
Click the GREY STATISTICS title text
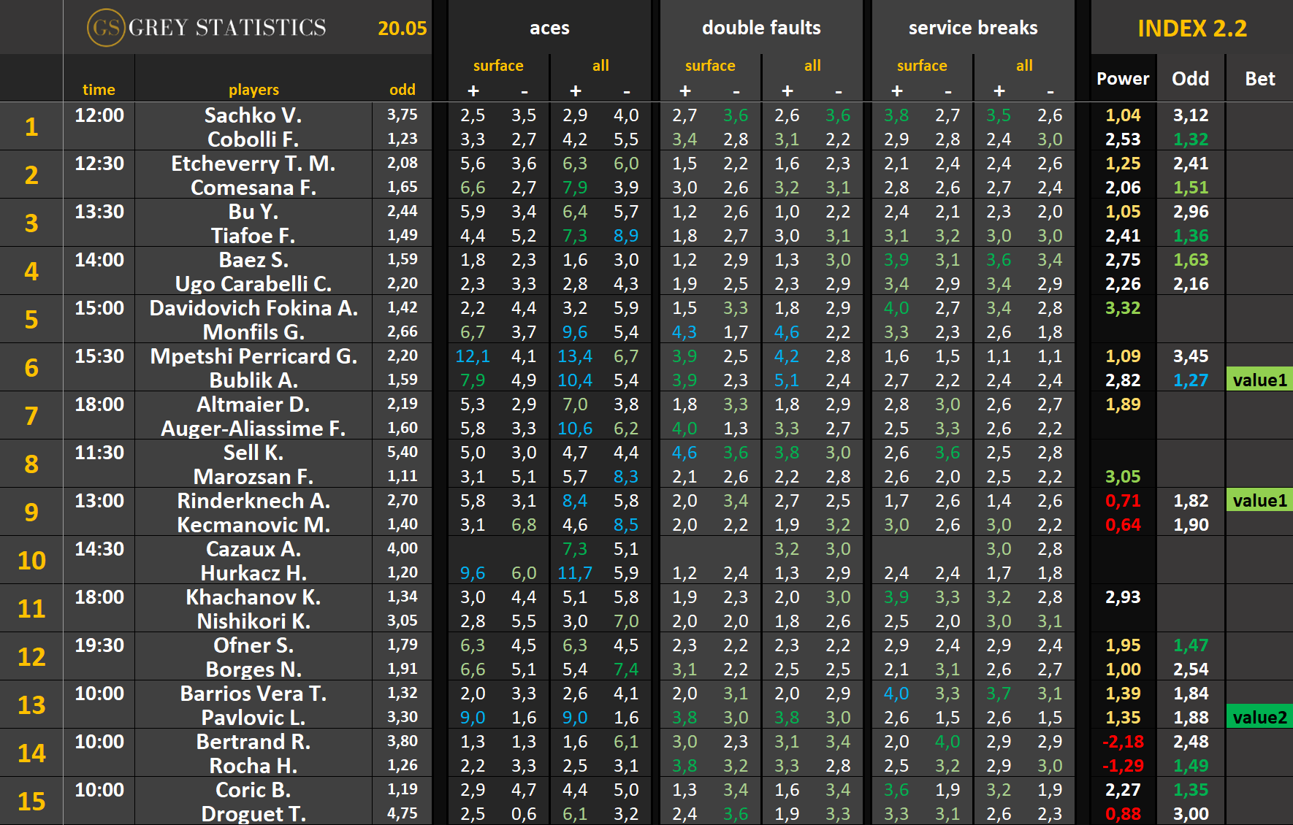click(227, 28)
